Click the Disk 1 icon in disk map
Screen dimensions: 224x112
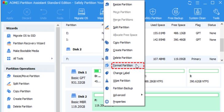coord(74,71)
